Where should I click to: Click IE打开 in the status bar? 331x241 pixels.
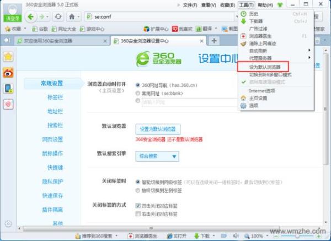point(177,236)
